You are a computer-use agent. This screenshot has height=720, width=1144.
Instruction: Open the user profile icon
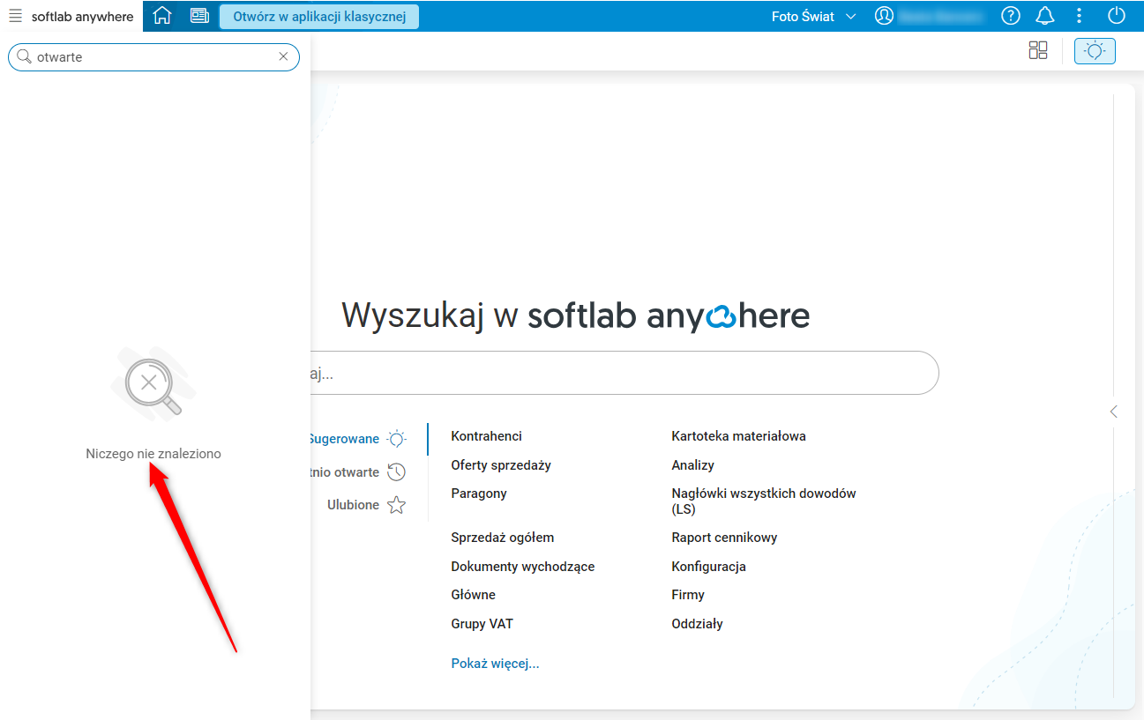[884, 16]
